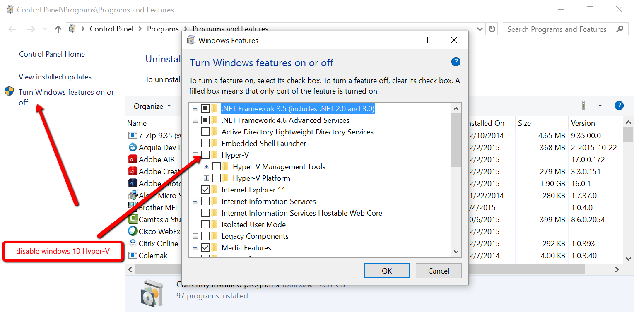Expand Media Features node
Viewport: 634px width, 312px height.
point(195,248)
